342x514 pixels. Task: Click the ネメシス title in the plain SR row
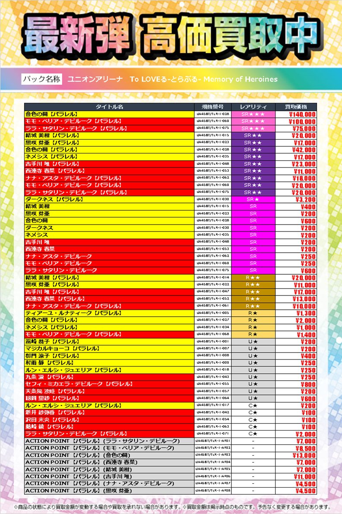pyautogui.click(x=109, y=235)
